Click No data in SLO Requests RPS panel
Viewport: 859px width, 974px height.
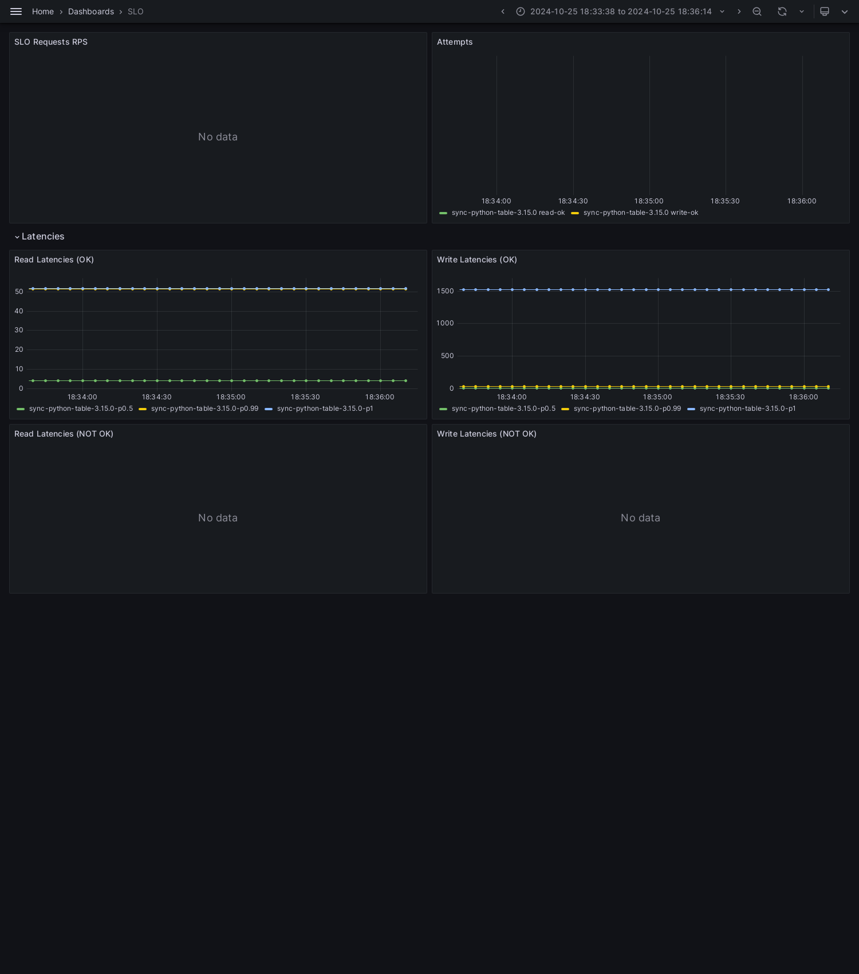coord(218,137)
